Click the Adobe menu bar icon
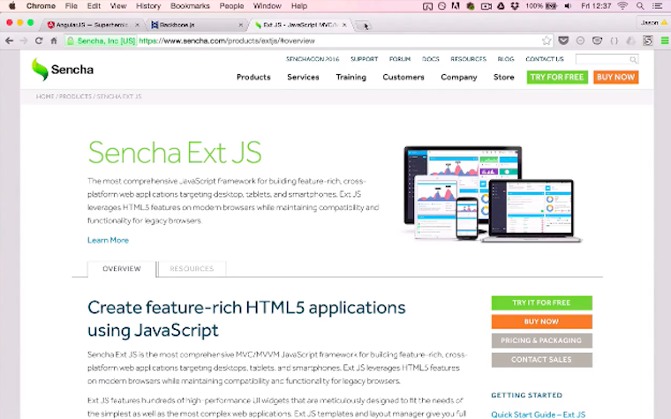The image size is (671, 419). pyautogui.click(x=456, y=6)
